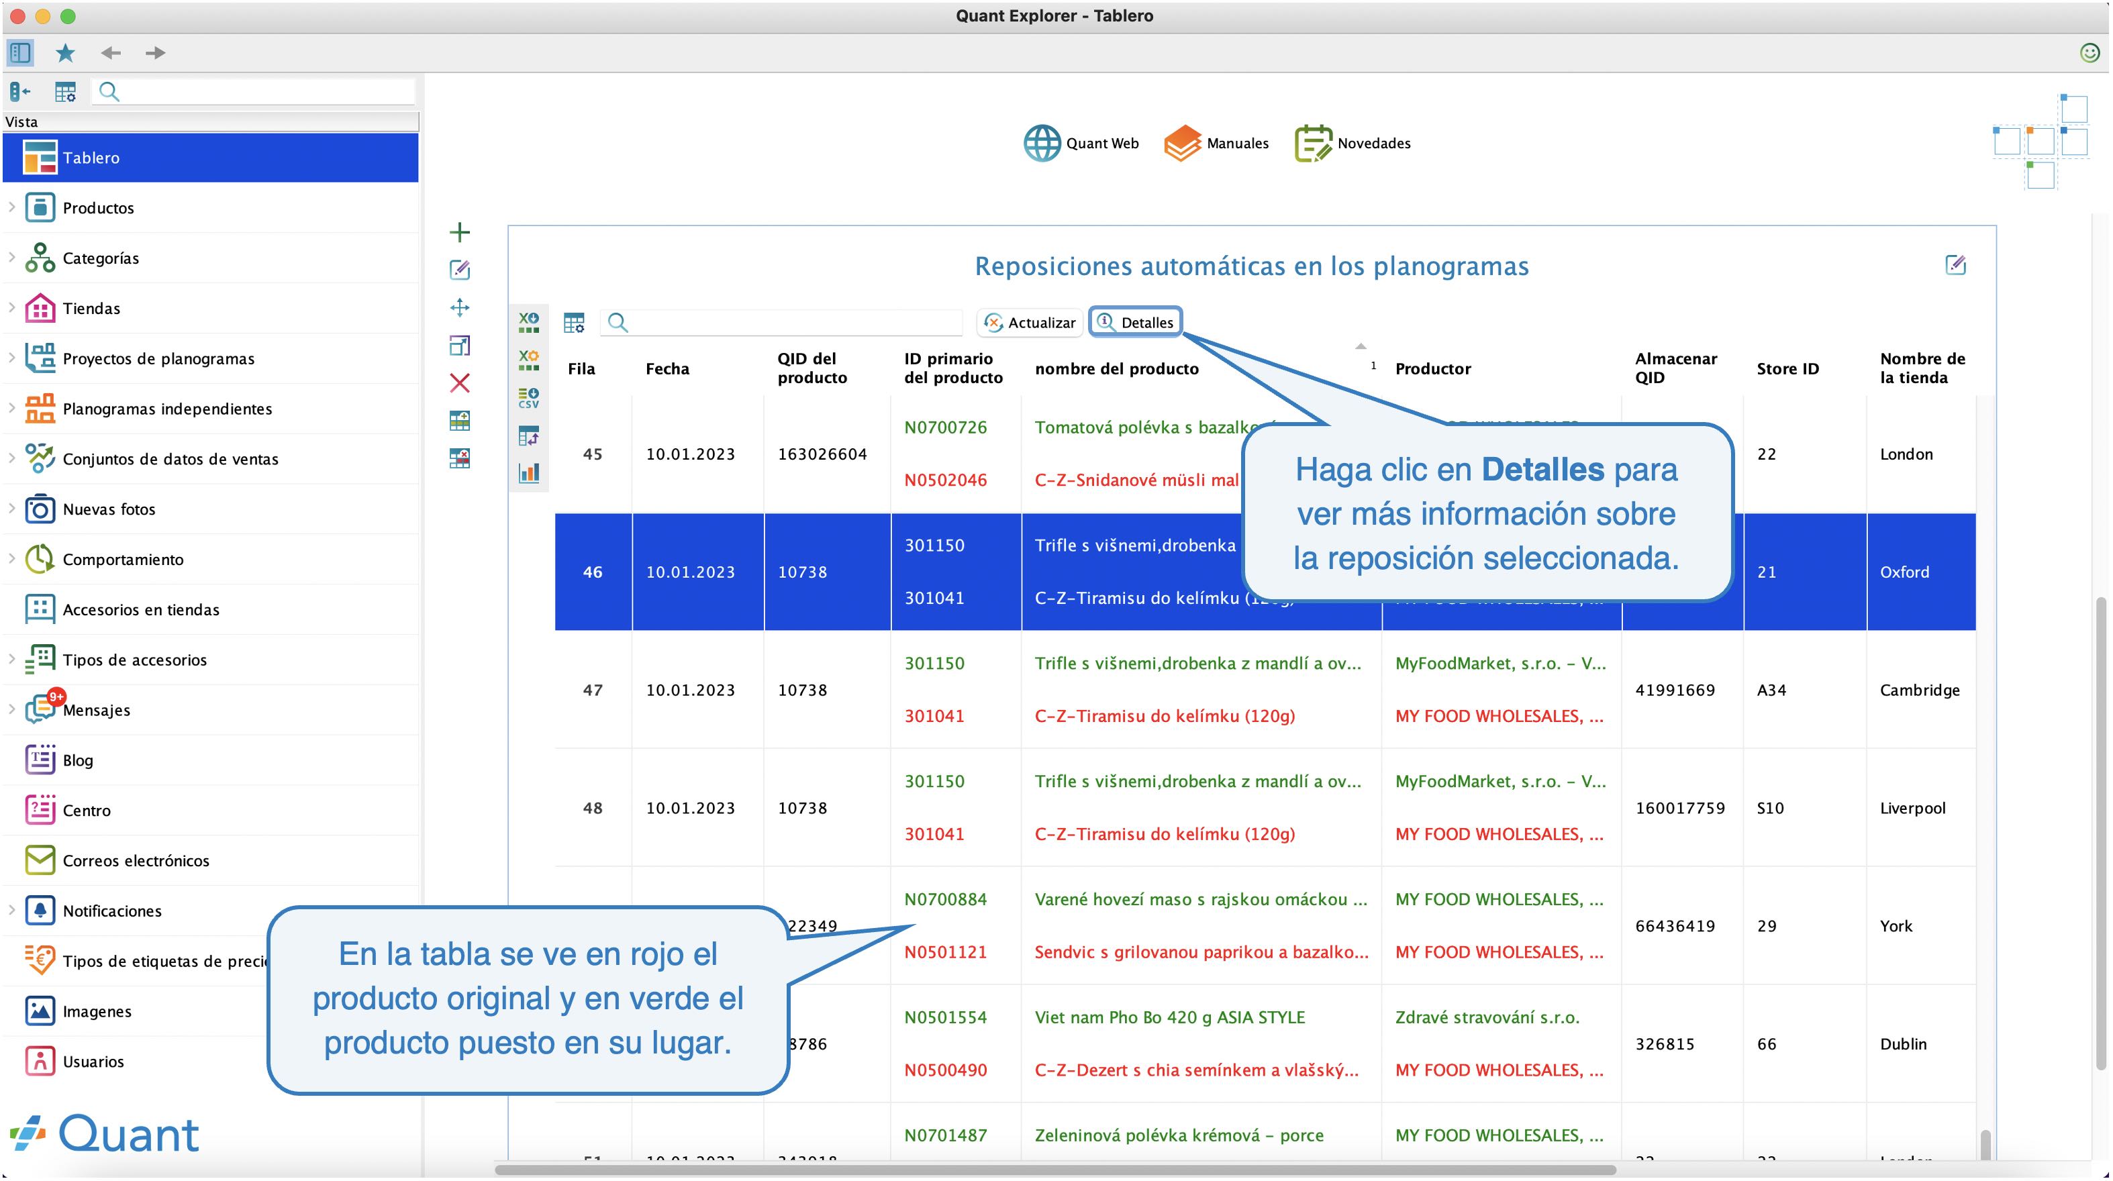Toggle the sidebar panel icon

pyautogui.click(x=21, y=53)
